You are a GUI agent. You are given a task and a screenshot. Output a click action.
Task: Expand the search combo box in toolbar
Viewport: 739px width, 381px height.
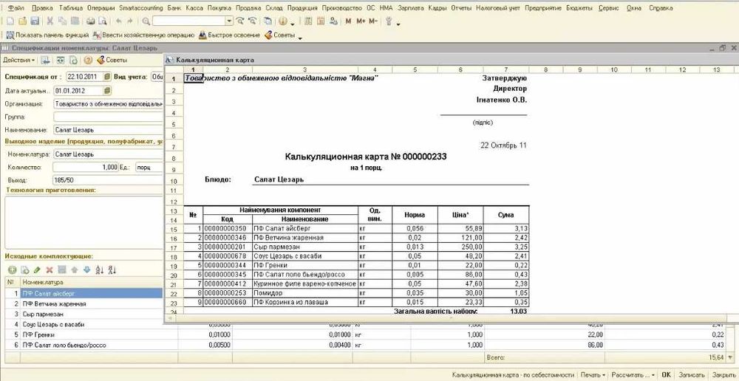229,21
